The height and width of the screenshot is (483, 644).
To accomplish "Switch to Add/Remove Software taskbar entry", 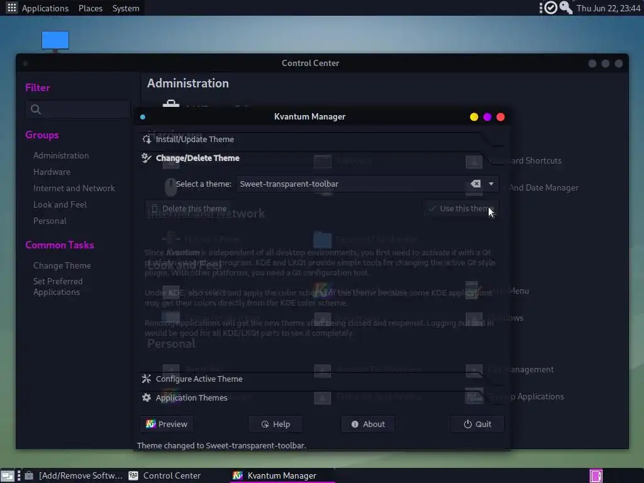I will pos(74,475).
